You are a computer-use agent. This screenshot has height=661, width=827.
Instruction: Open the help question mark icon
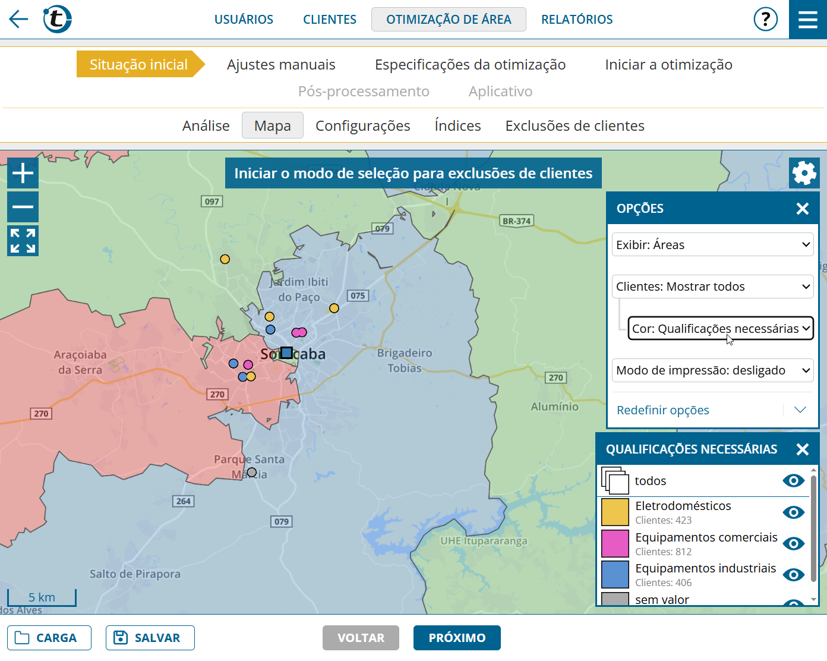tap(765, 19)
